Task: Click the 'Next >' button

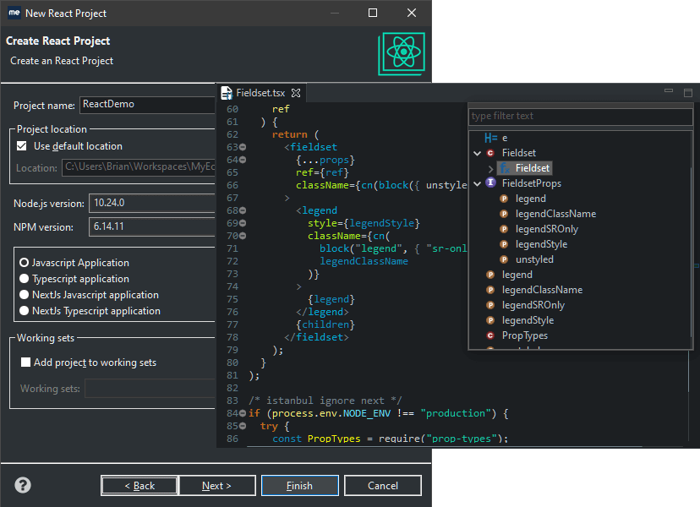Action: coord(217,486)
